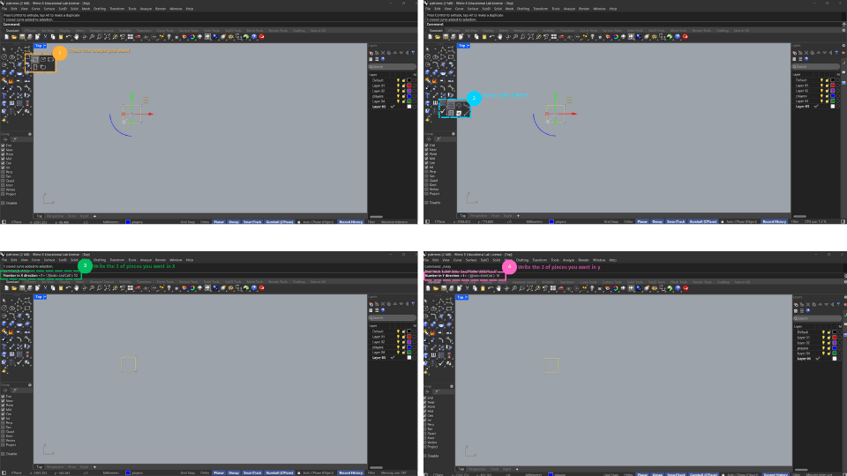847x476 pixels.
Task: Click the Number in X direction command prompt
Action: [x=41, y=275]
